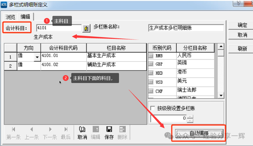Click the KIS application icon in title bar
Viewport: 253px width, 146px height.
[4, 4]
